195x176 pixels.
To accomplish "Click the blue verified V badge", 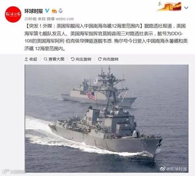I will (x=47, y=11).
